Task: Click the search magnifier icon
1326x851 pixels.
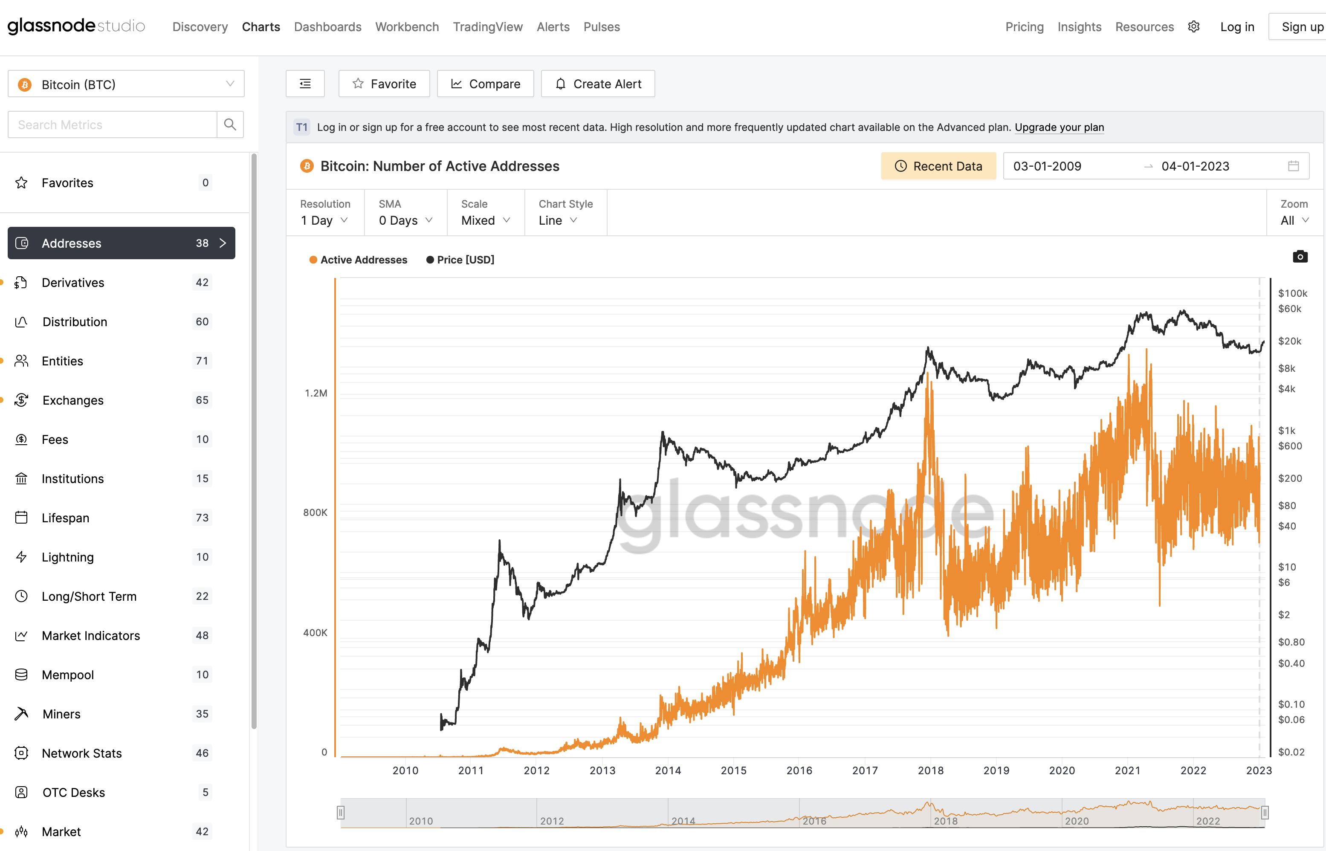Action: 230,124
